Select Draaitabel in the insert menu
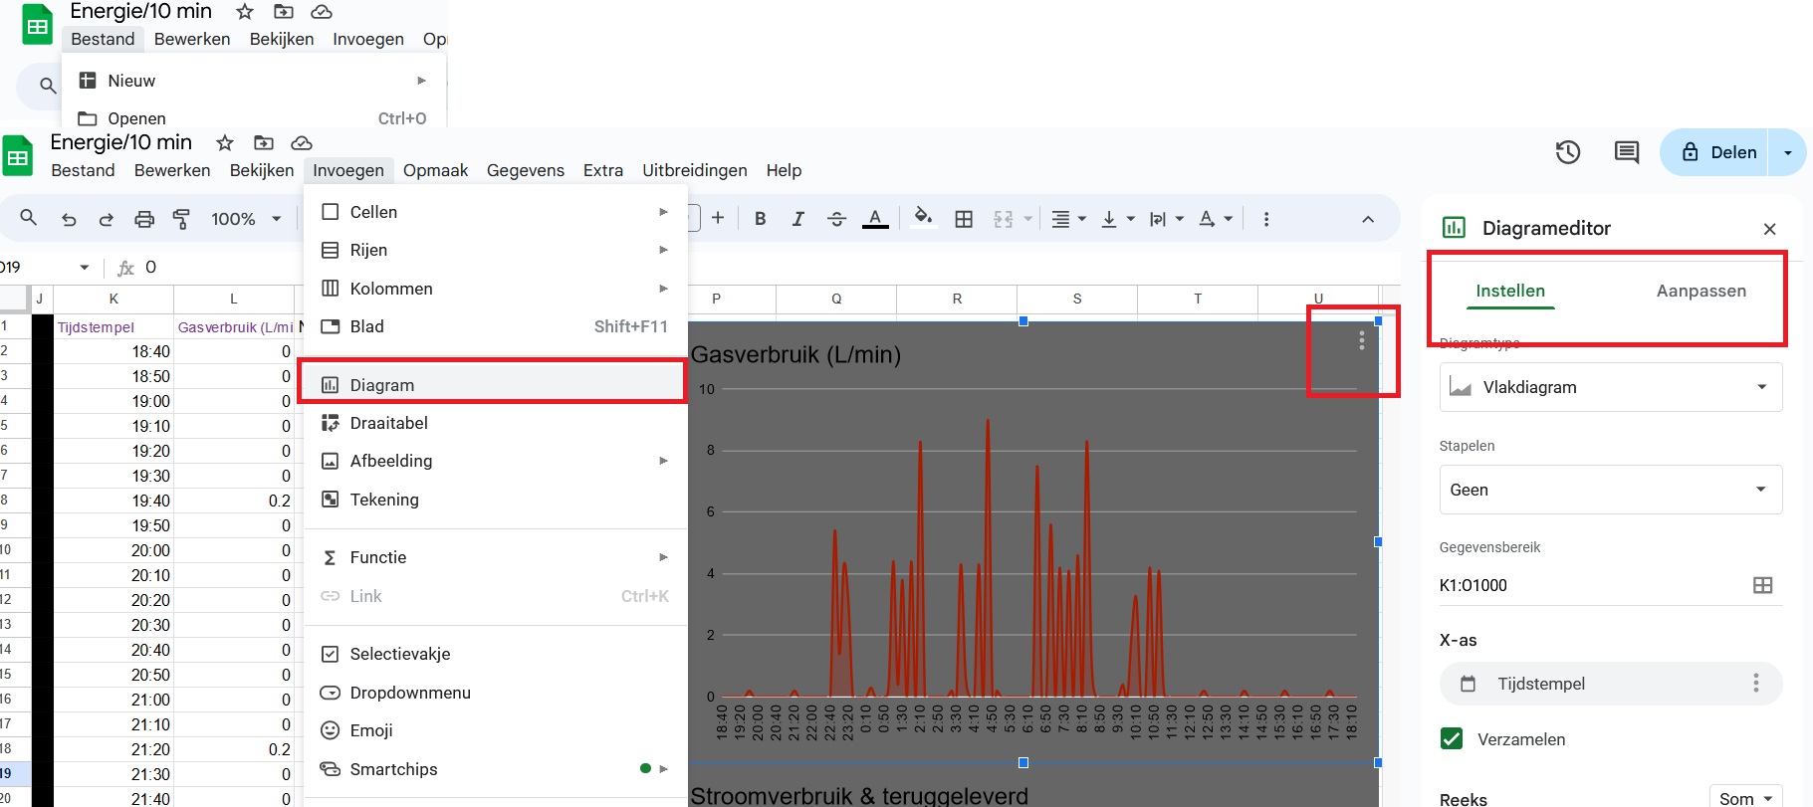This screenshot has height=807, width=1813. [x=388, y=423]
